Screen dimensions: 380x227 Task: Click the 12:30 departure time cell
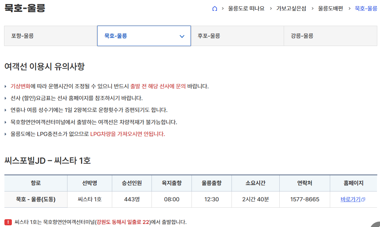point(212,200)
